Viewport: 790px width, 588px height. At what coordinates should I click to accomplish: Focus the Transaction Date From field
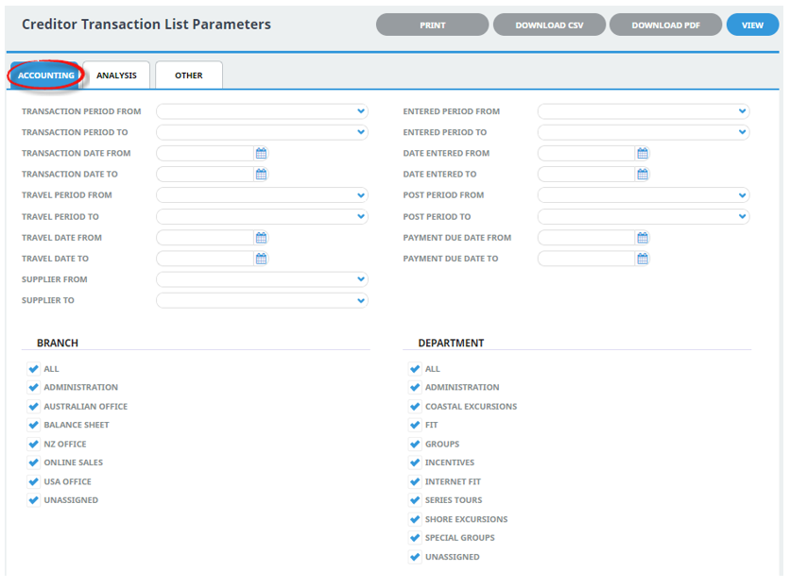[x=204, y=153]
